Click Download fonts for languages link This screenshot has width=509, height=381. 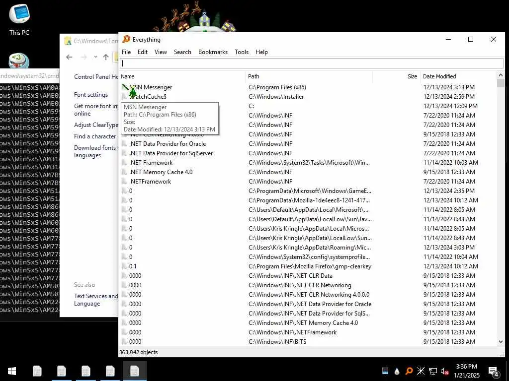(x=95, y=151)
